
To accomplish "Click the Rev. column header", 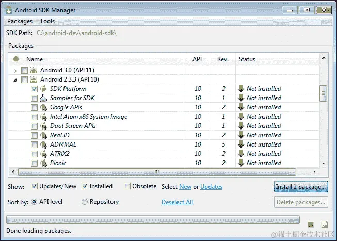I will (x=222, y=59).
